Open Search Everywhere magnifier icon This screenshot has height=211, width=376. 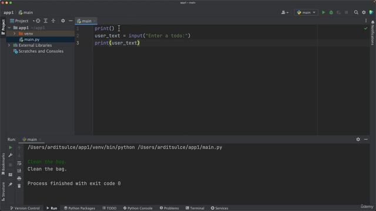[356, 12]
